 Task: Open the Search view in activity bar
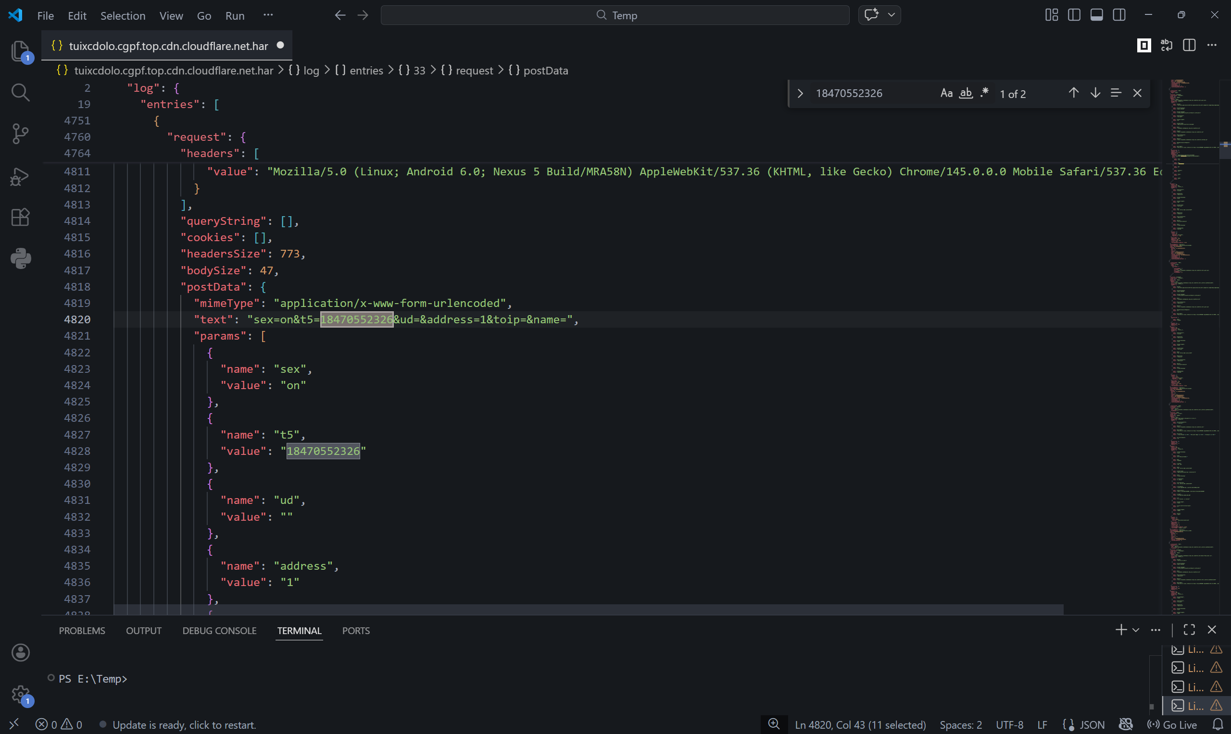(20, 92)
